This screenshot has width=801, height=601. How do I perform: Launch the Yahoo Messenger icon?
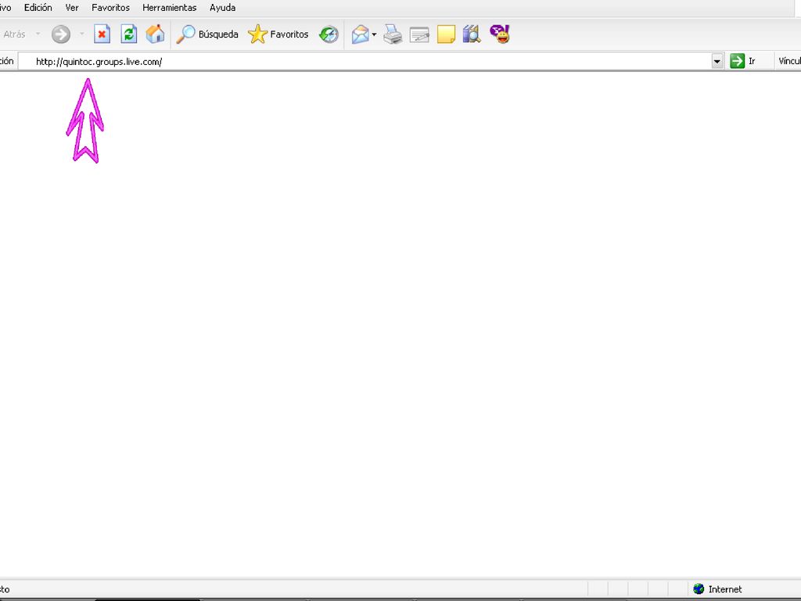tap(500, 34)
